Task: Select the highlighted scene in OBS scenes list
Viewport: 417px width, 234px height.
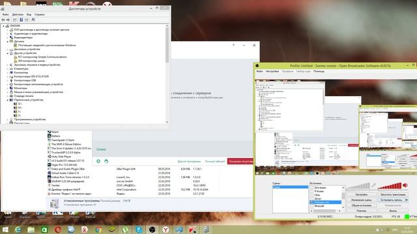Action: coord(290,187)
